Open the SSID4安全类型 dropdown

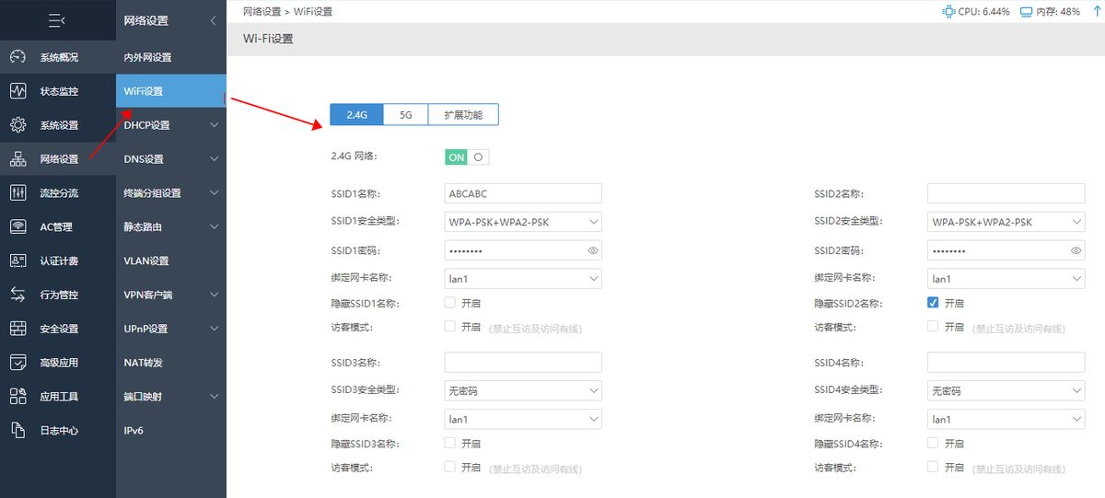tap(1006, 391)
